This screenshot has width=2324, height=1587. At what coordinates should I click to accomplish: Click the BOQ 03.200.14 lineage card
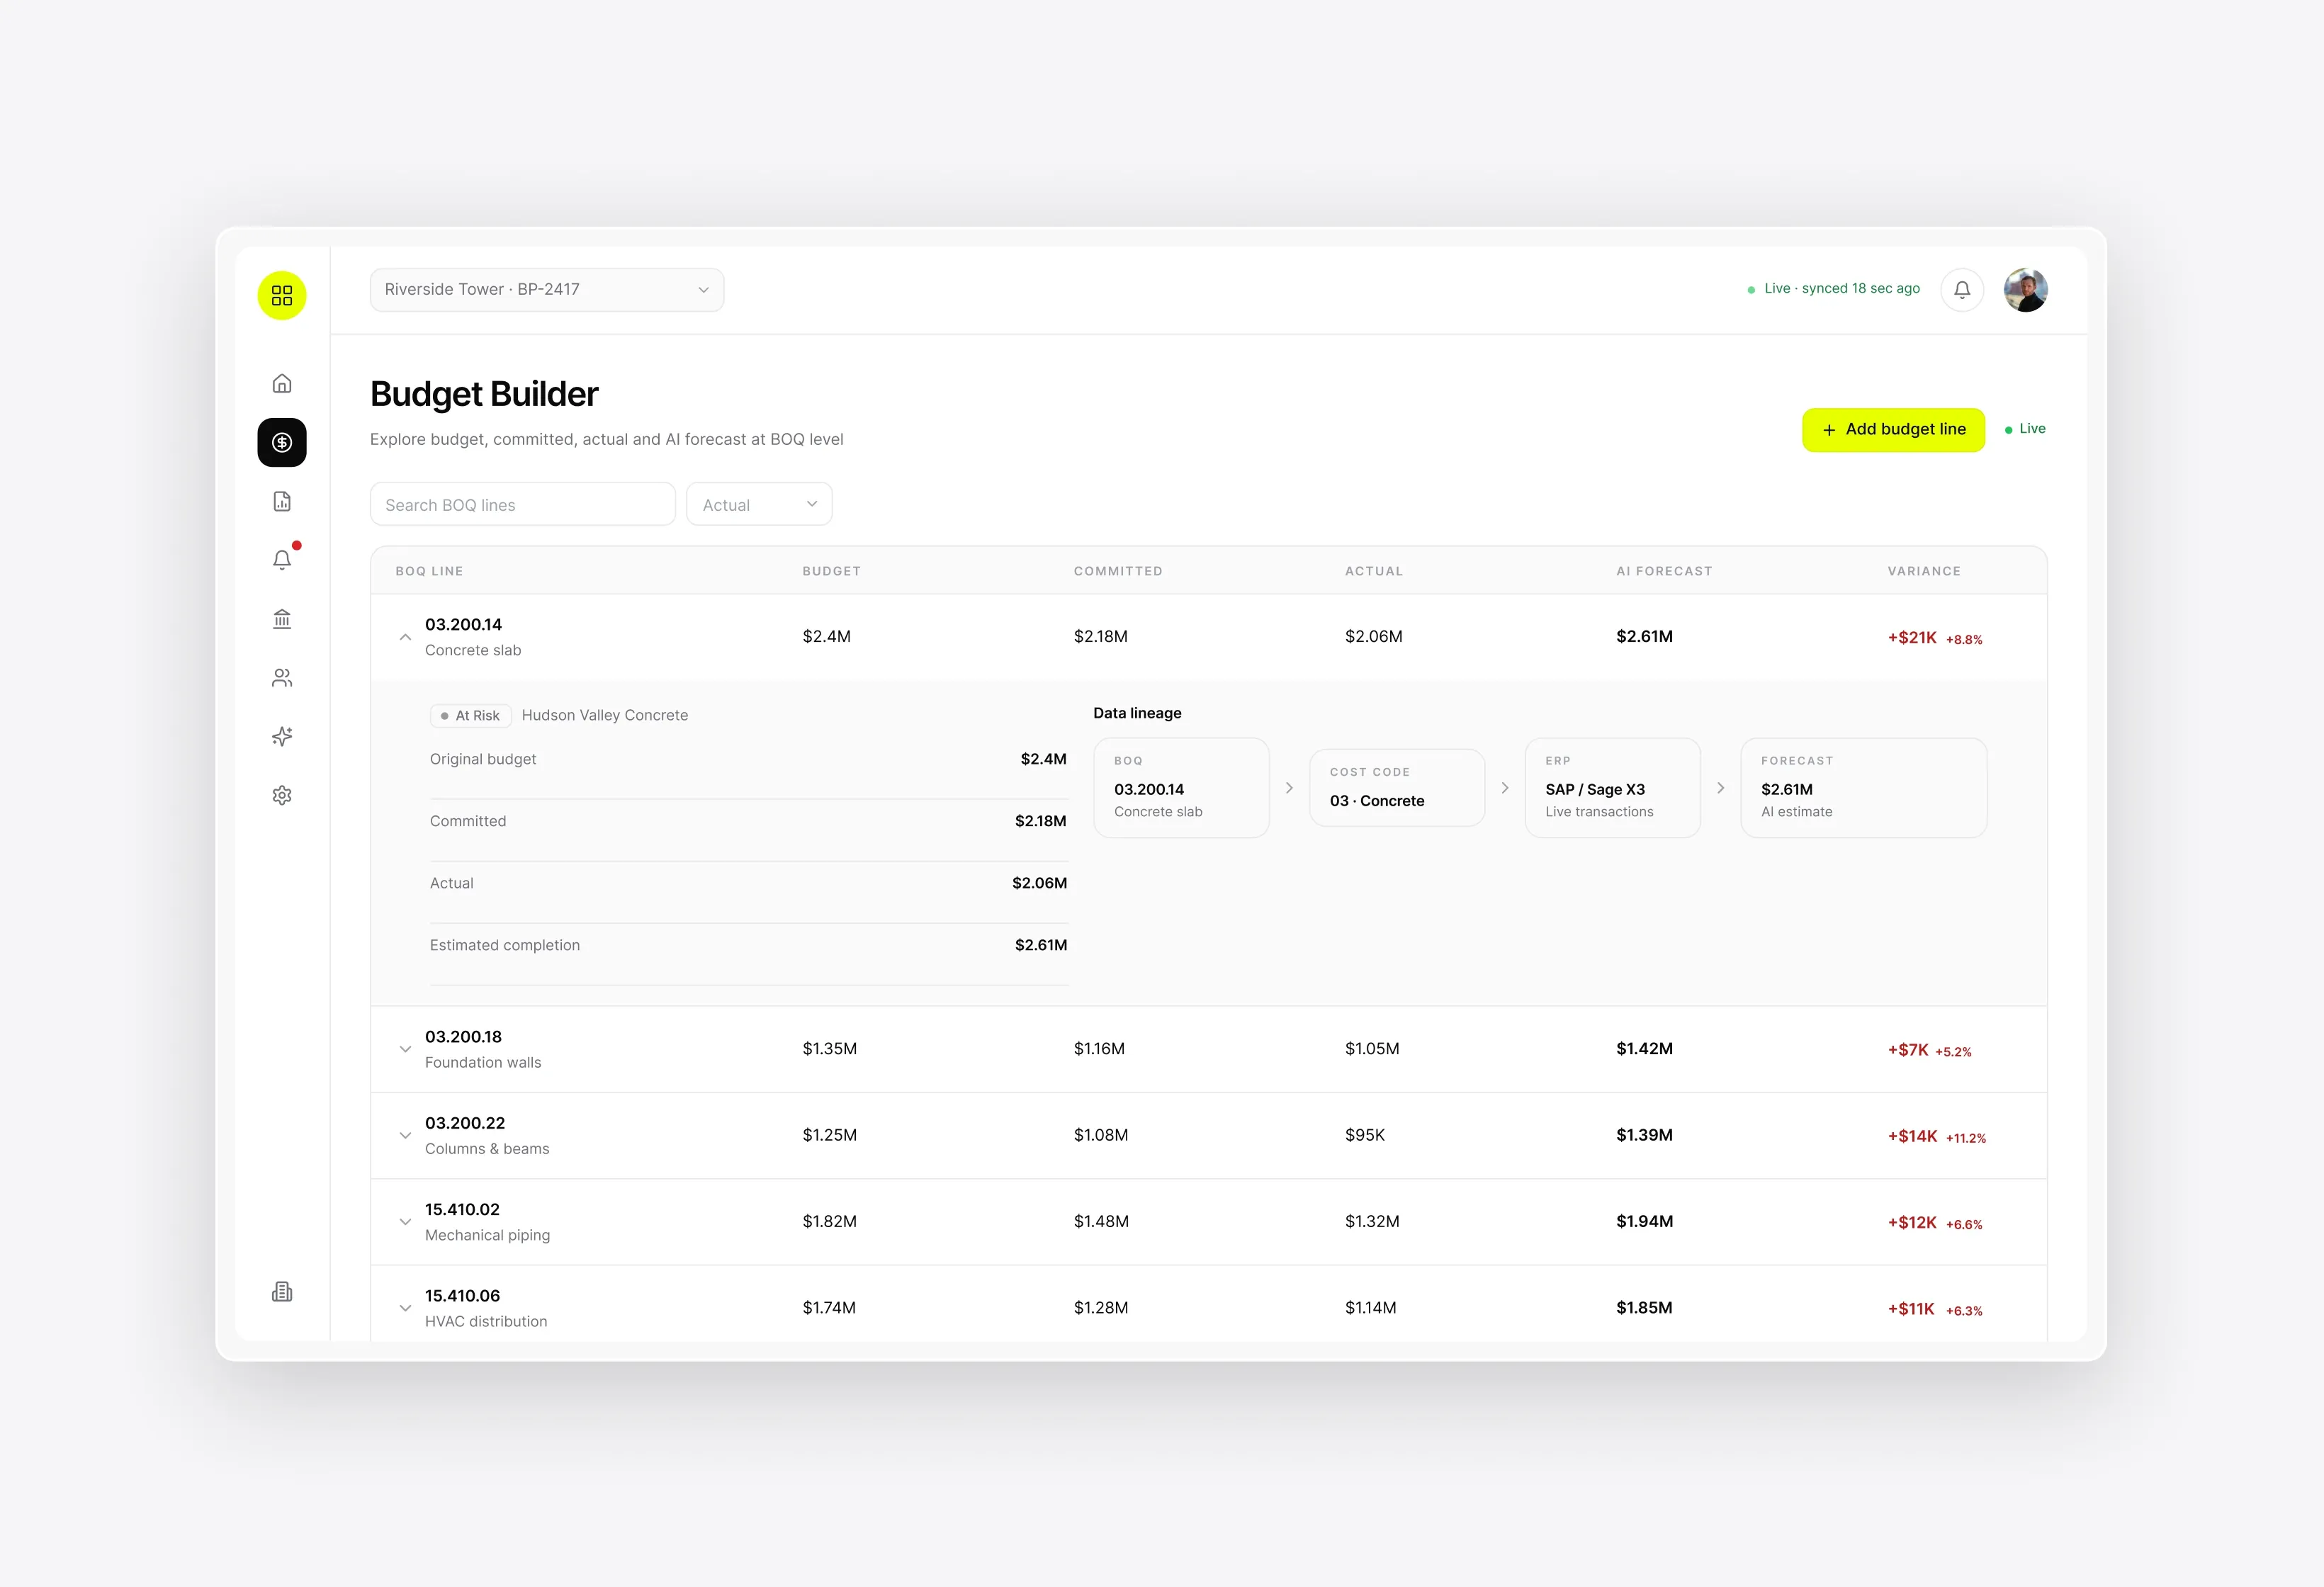(1181, 788)
